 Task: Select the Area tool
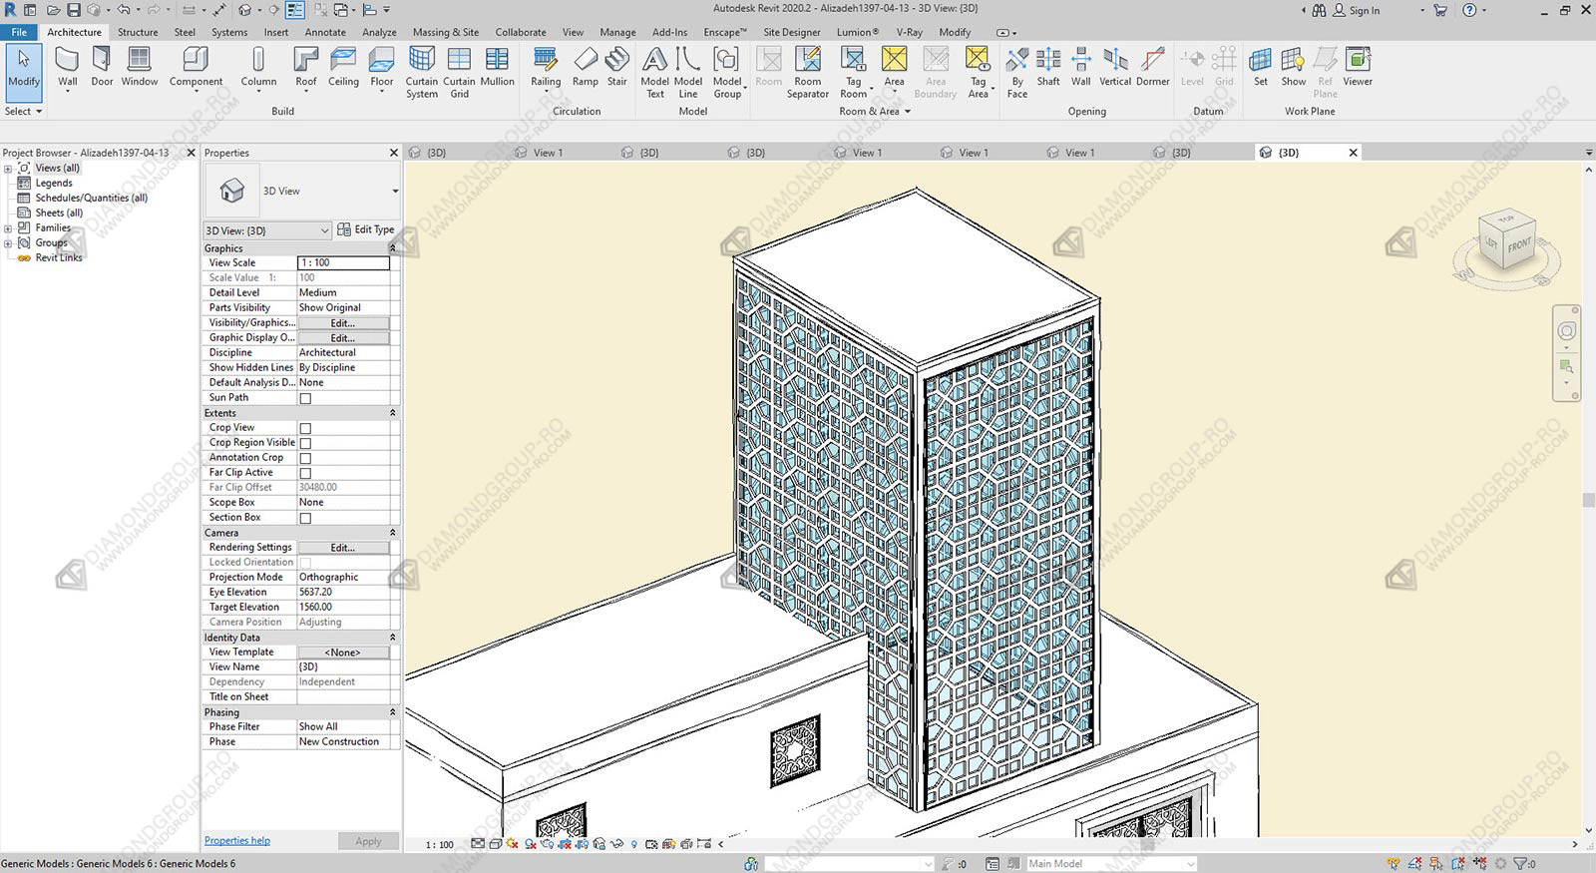point(895,68)
